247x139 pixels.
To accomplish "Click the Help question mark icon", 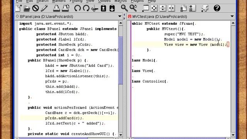I will pos(217,8).
